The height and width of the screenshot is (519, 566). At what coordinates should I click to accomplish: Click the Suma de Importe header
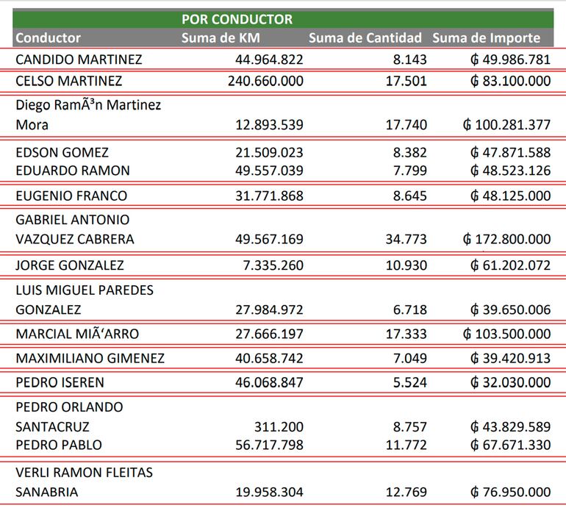coord(486,38)
